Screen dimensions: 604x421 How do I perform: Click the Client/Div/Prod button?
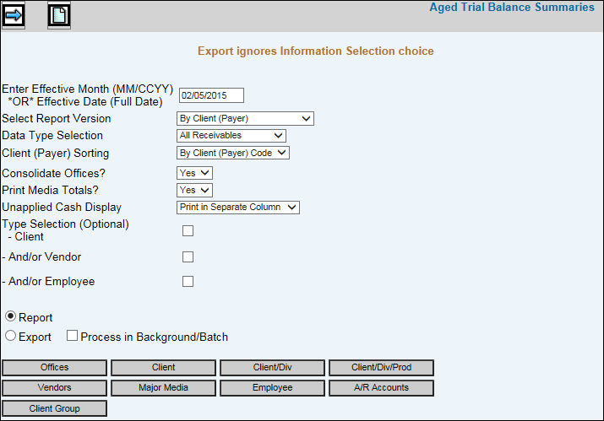[x=381, y=368]
